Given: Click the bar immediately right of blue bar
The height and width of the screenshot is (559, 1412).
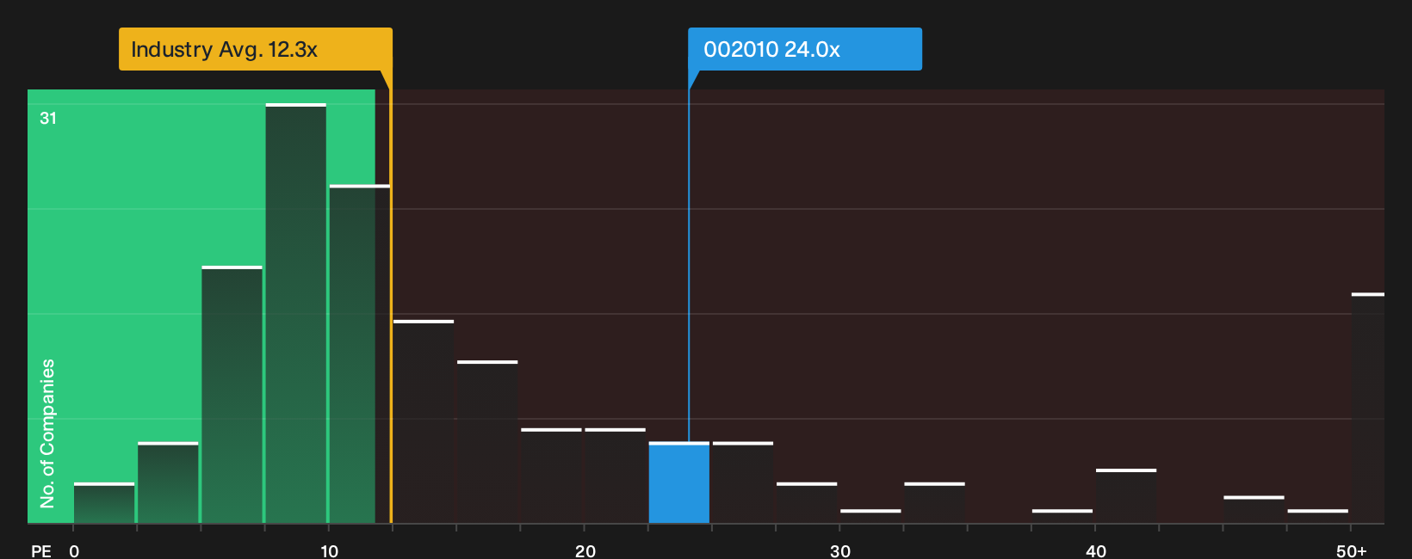Looking at the screenshot, I should tap(743, 482).
